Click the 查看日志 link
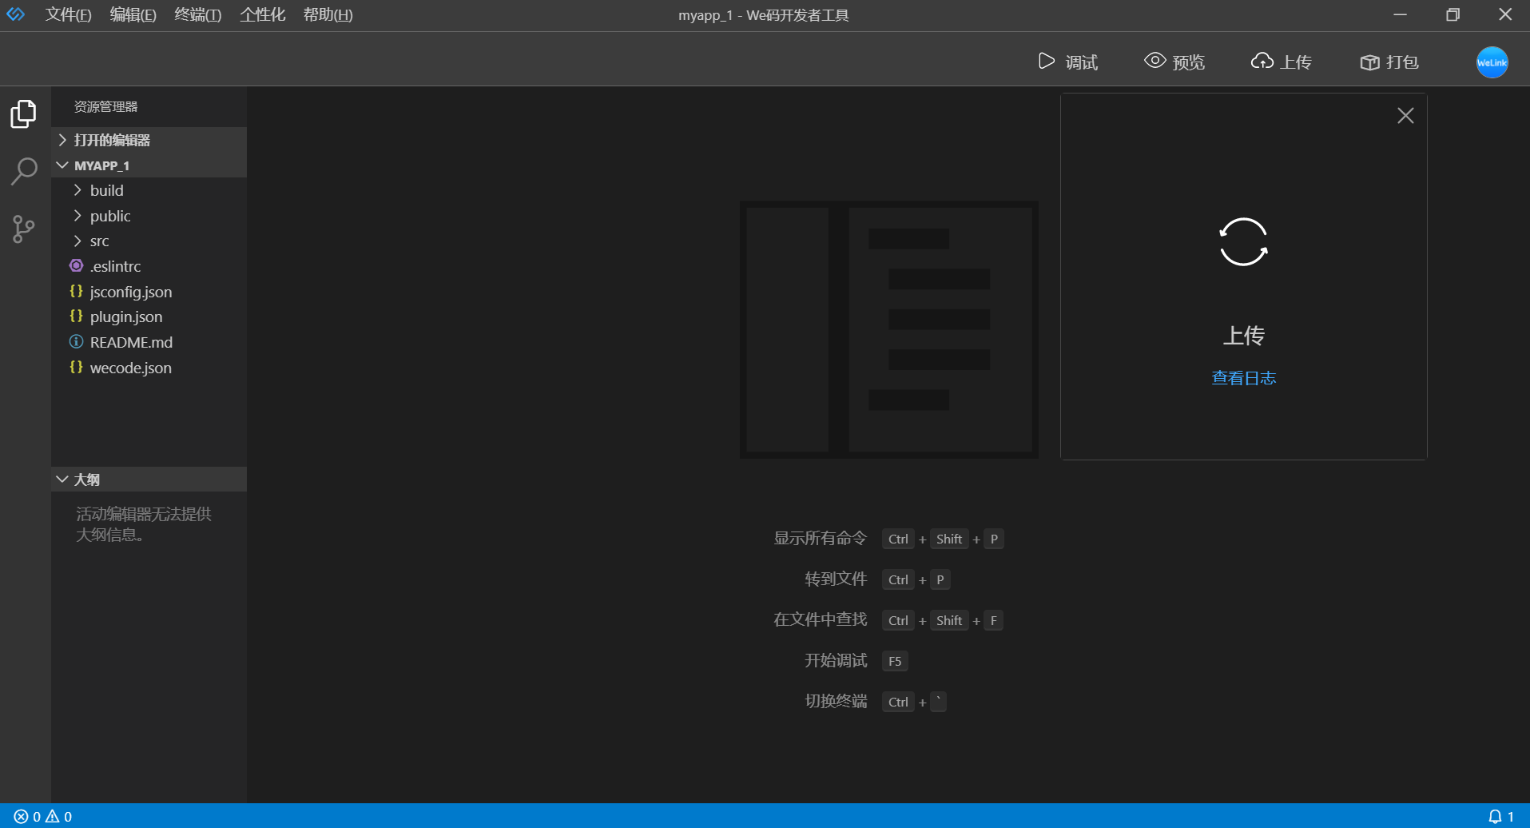The width and height of the screenshot is (1530, 828). click(1243, 377)
